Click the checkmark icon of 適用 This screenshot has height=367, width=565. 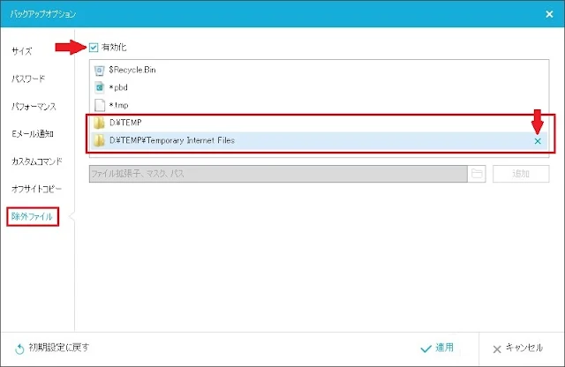coord(426,348)
